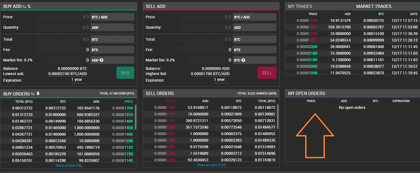Click the trade with 15.3600000 ADD
This screenshot has height=173, width=420.
(352, 53)
